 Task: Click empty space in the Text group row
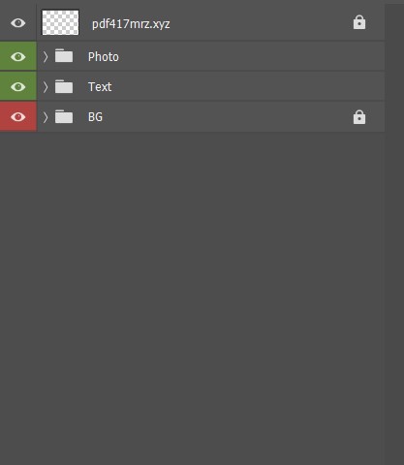click(245, 87)
